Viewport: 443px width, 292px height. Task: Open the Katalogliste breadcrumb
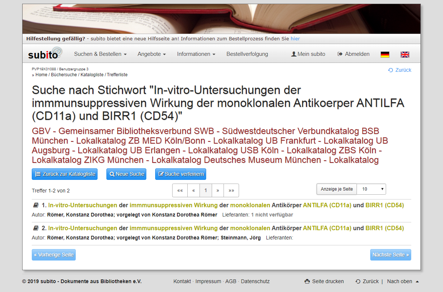point(92,75)
